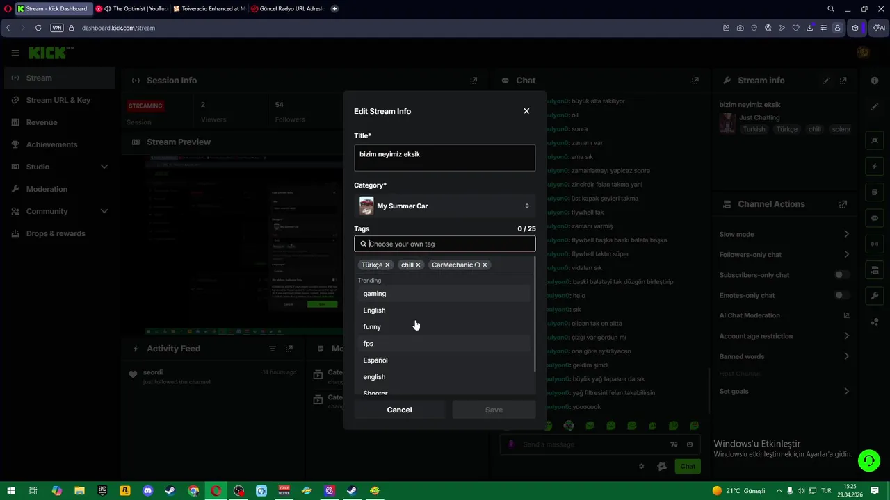Toggle Emotes-only chat
Image resolution: width=890 pixels, height=500 pixels.
841,295
